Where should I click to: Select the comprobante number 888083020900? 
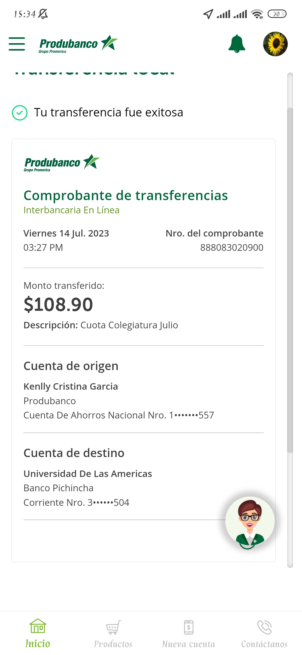click(232, 247)
